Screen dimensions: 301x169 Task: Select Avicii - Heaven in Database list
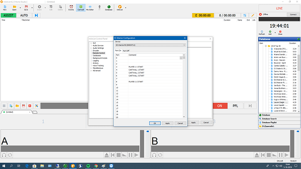pyautogui.click(x=279, y=60)
